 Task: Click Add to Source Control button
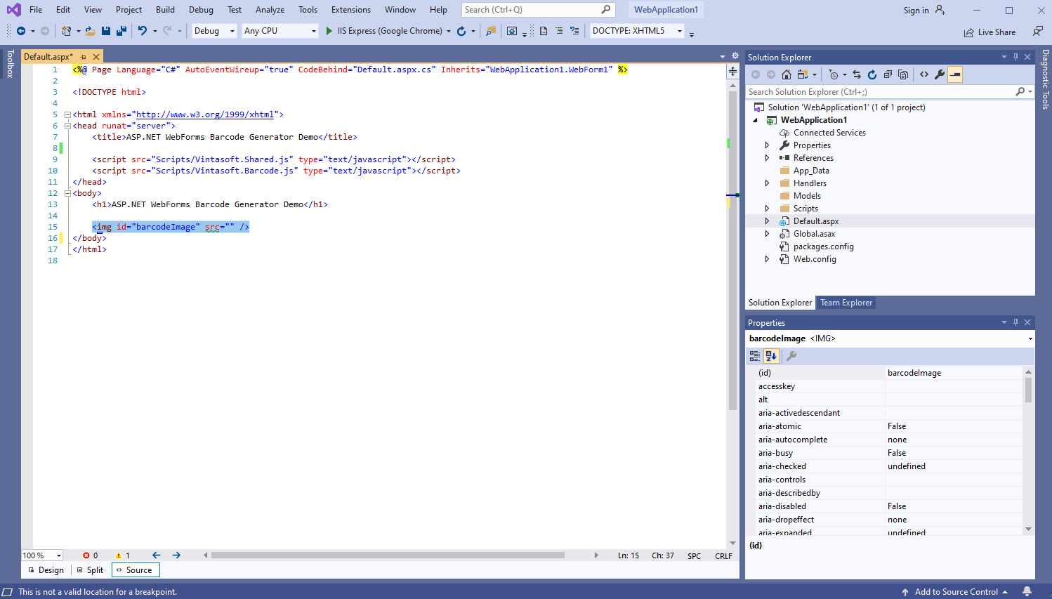(956, 592)
